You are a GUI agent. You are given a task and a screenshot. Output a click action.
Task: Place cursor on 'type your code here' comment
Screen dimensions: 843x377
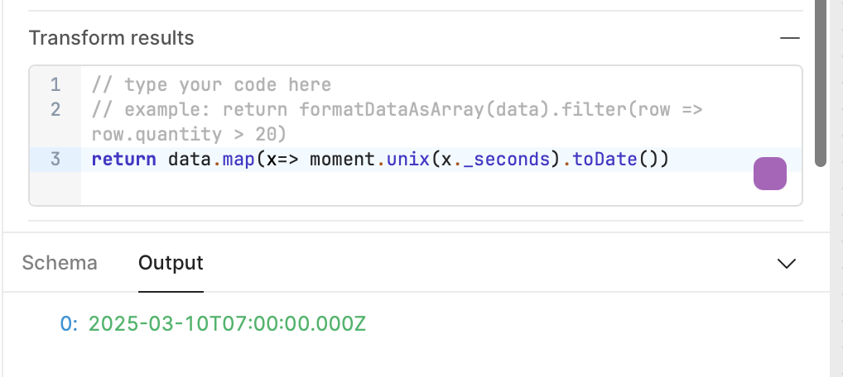click(228, 85)
